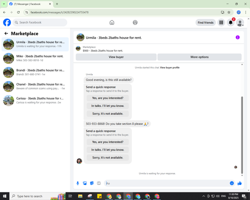Send "In talks. I'll let you know." under section 8 message
Image resolution: width=250 pixels, height=200 pixels.
pos(107,150)
